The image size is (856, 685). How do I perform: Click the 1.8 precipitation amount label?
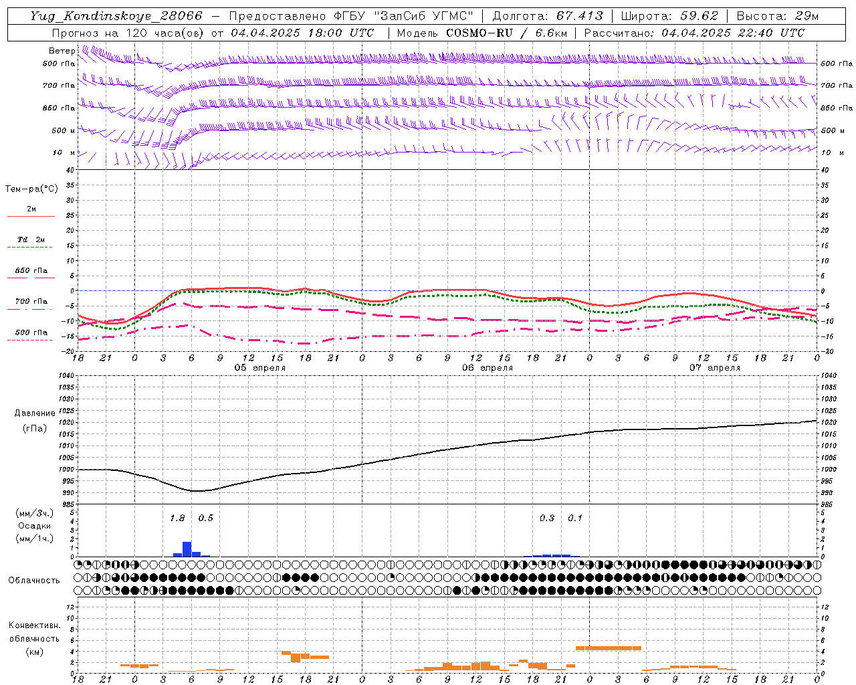[x=177, y=518]
